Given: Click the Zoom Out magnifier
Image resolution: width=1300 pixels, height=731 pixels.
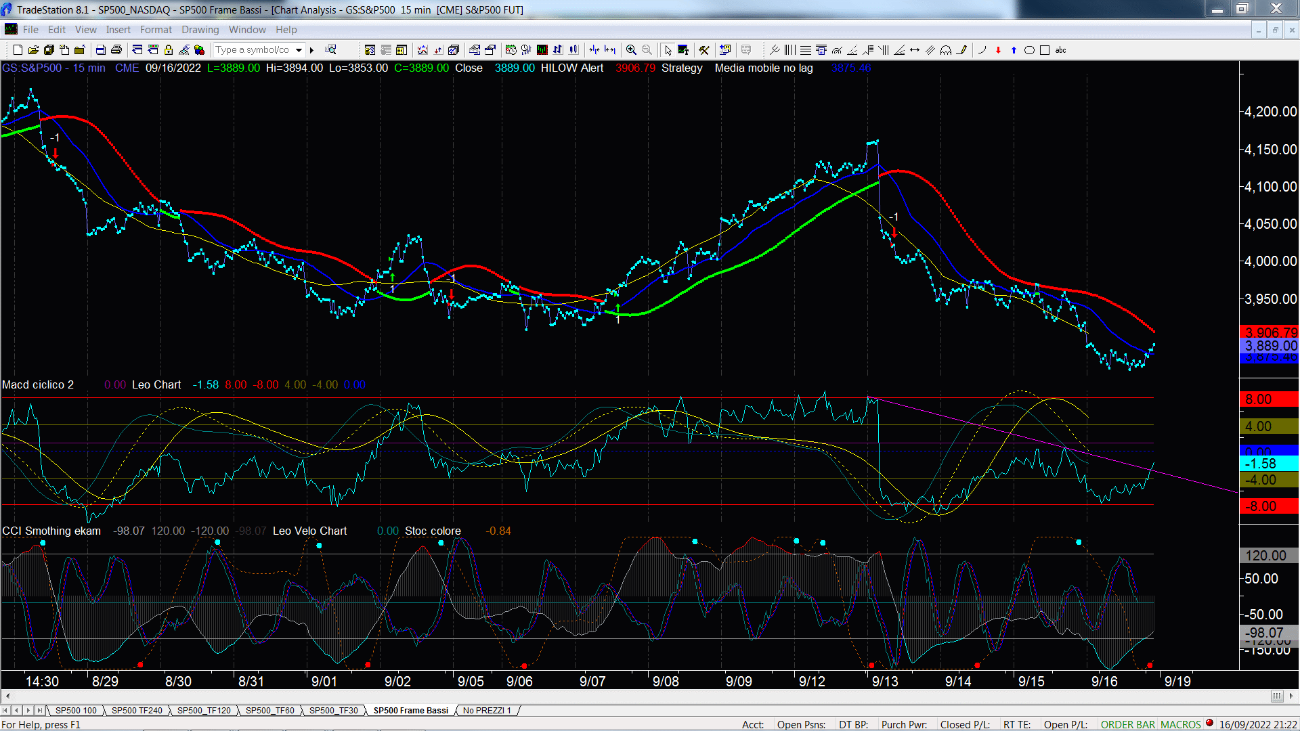Looking at the screenshot, I should (x=647, y=50).
